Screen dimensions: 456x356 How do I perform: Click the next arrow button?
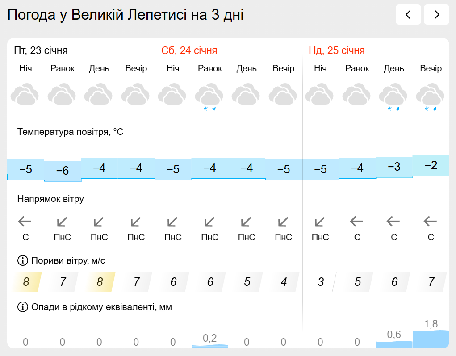436,15
